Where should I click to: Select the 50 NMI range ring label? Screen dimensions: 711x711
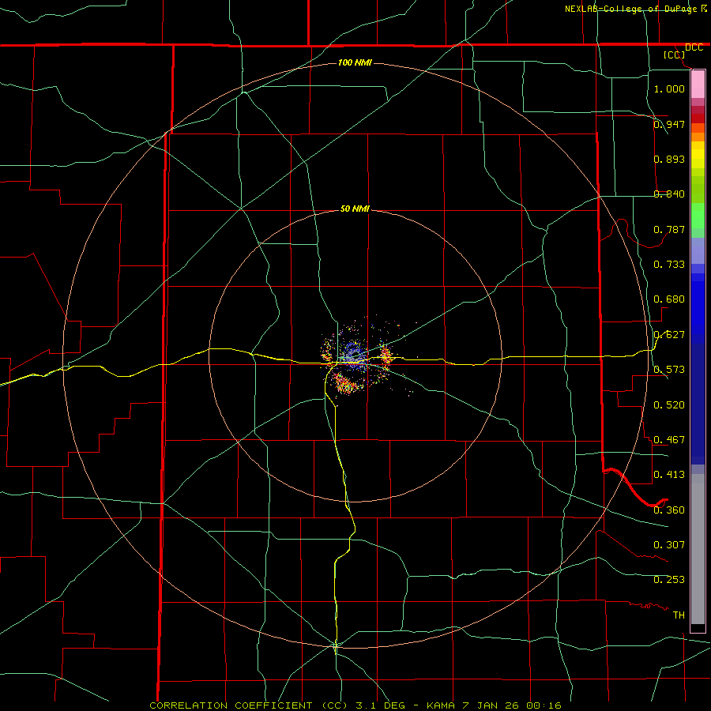pos(355,209)
